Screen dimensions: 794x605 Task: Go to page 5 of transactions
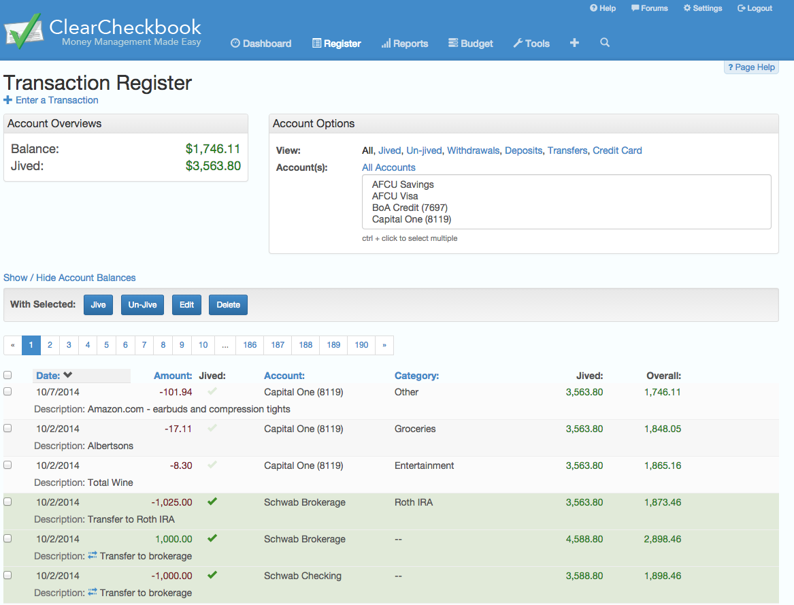106,345
